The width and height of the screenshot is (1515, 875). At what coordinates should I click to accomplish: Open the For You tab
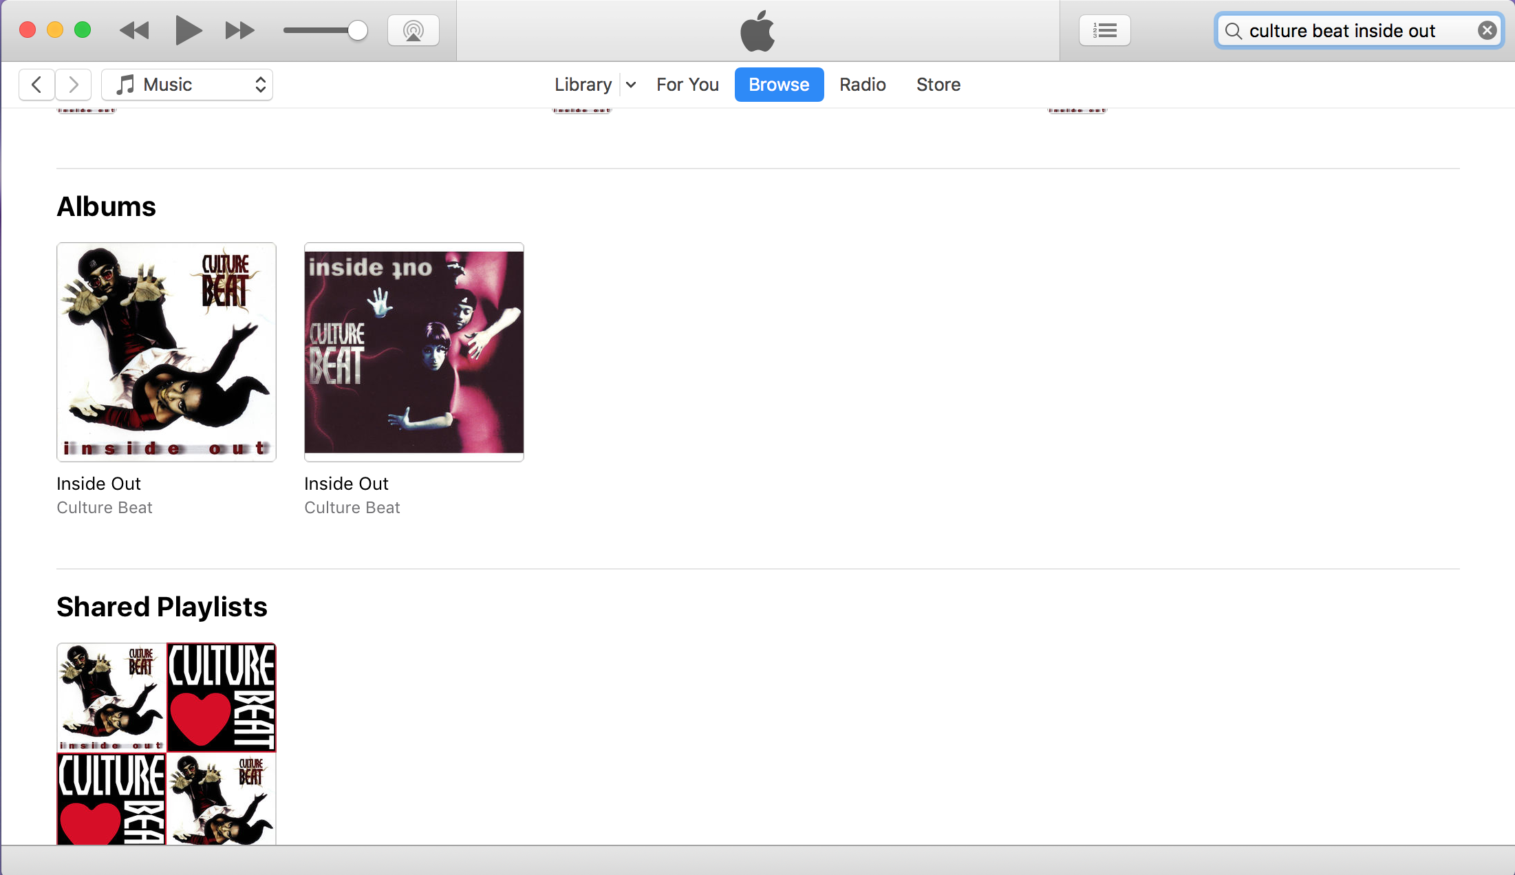tap(687, 85)
